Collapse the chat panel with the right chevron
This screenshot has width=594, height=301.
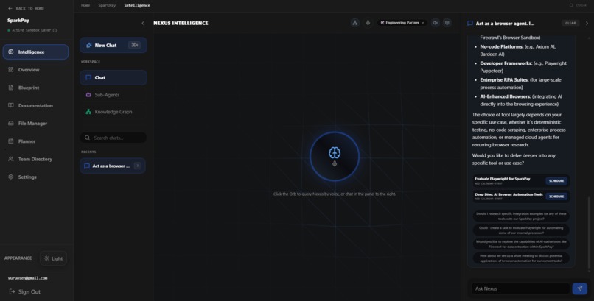click(587, 23)
